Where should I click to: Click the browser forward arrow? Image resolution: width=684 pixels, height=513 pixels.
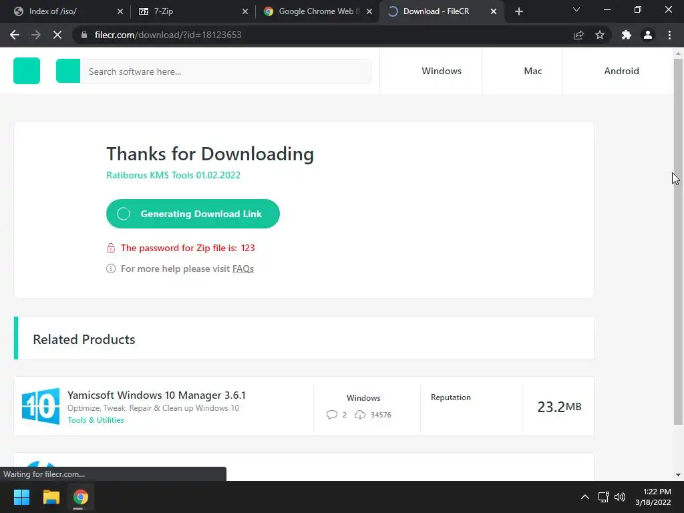click(36, 35)
